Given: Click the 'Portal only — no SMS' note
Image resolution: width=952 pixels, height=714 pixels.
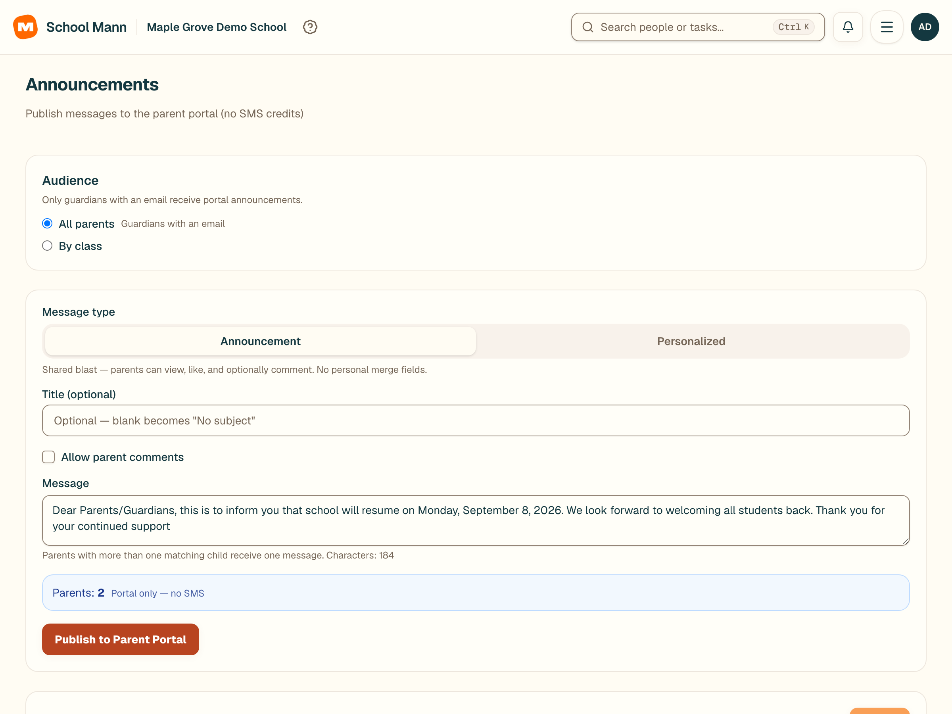Looking at the screenshot, I should pos(157,593).
